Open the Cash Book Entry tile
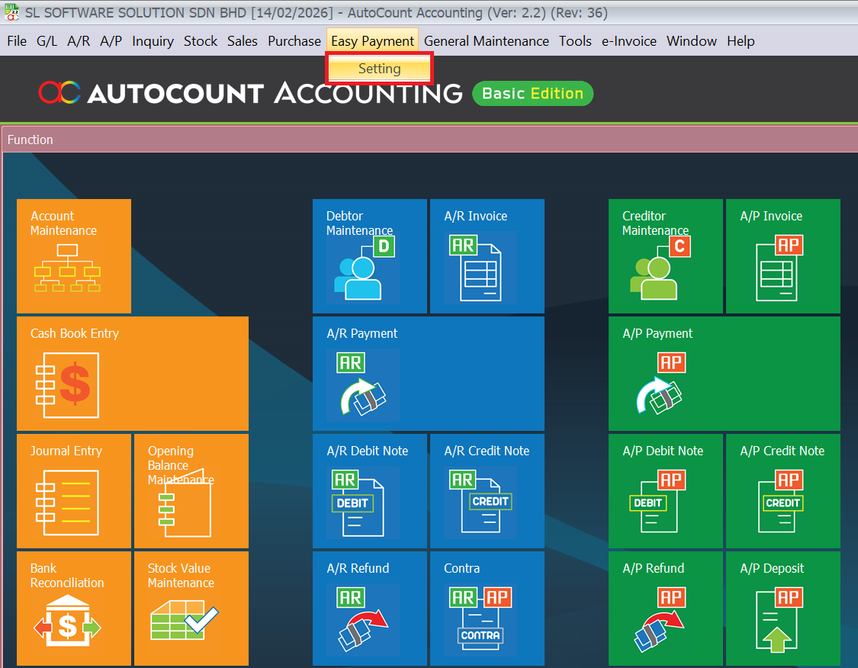This screenshot has height=668, width=858. [x=133, y=374]
